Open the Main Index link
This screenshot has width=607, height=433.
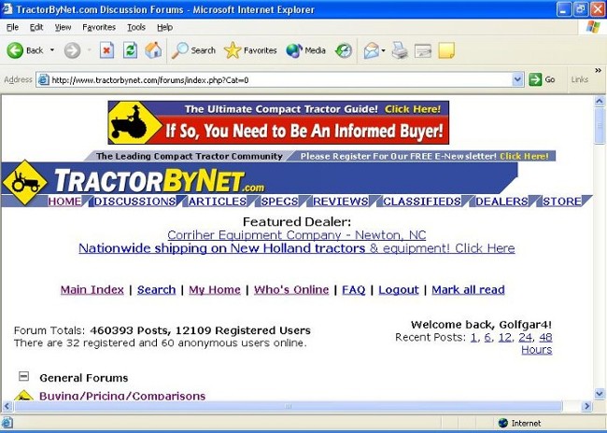92,290
